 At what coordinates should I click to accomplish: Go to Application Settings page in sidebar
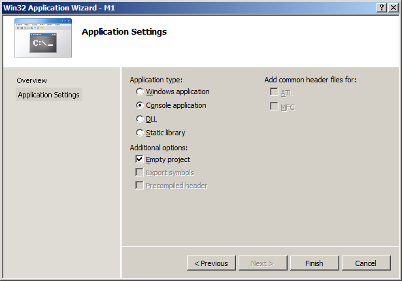click(49, 95)
